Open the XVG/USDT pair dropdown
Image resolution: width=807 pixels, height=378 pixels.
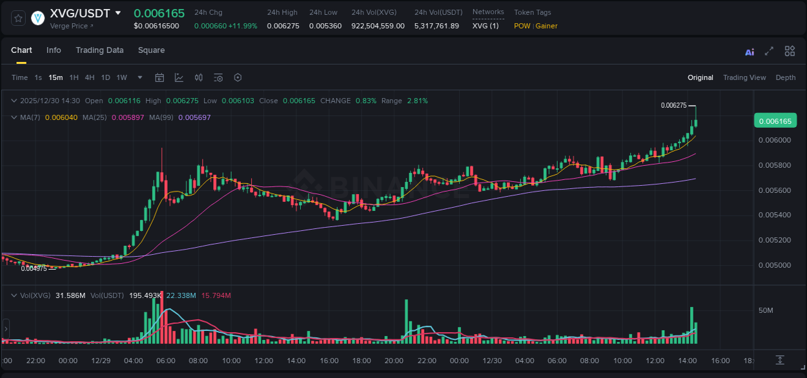click(x=118, y=12)
